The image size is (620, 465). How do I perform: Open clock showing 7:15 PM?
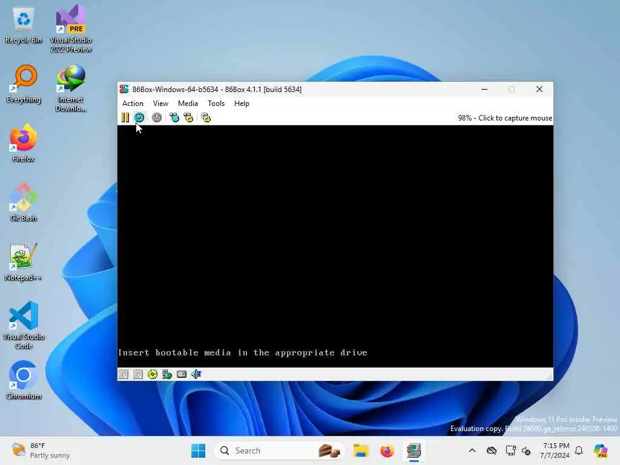[555, 450]
